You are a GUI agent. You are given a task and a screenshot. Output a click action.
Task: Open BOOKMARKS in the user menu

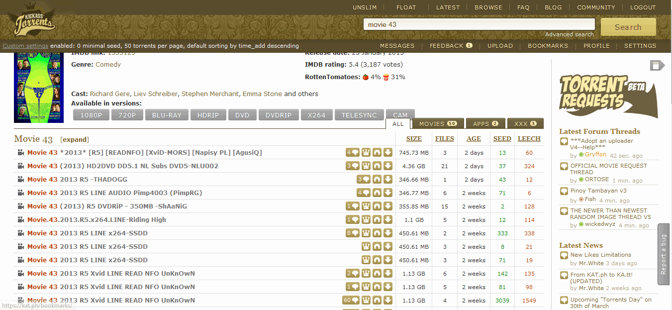(x=548, y=46)
